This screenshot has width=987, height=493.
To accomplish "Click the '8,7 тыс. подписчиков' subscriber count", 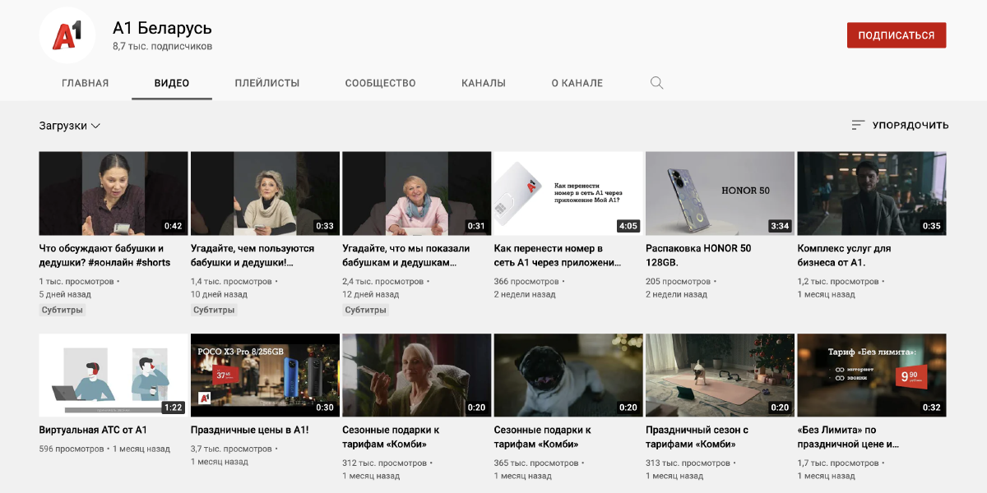I will (162, 47).
